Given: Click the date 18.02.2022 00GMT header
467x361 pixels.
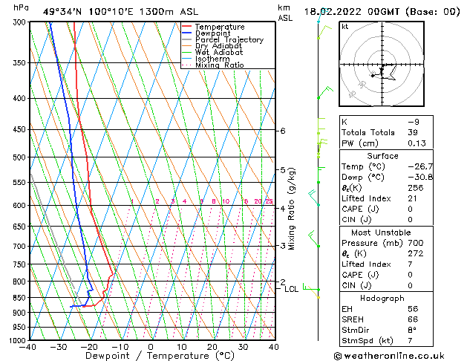Looking at the screenshot, I should (351, 12).
